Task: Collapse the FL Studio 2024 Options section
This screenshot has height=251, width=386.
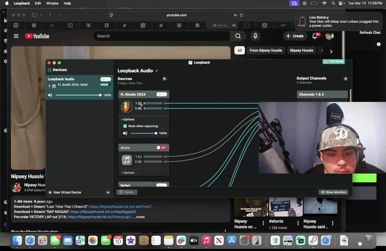Action: [128, 119]
